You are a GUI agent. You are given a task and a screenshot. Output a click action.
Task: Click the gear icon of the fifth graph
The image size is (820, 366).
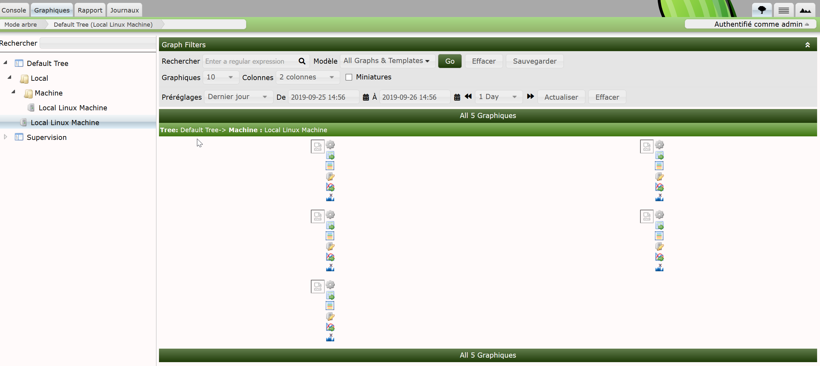click(x=330, y=285)
